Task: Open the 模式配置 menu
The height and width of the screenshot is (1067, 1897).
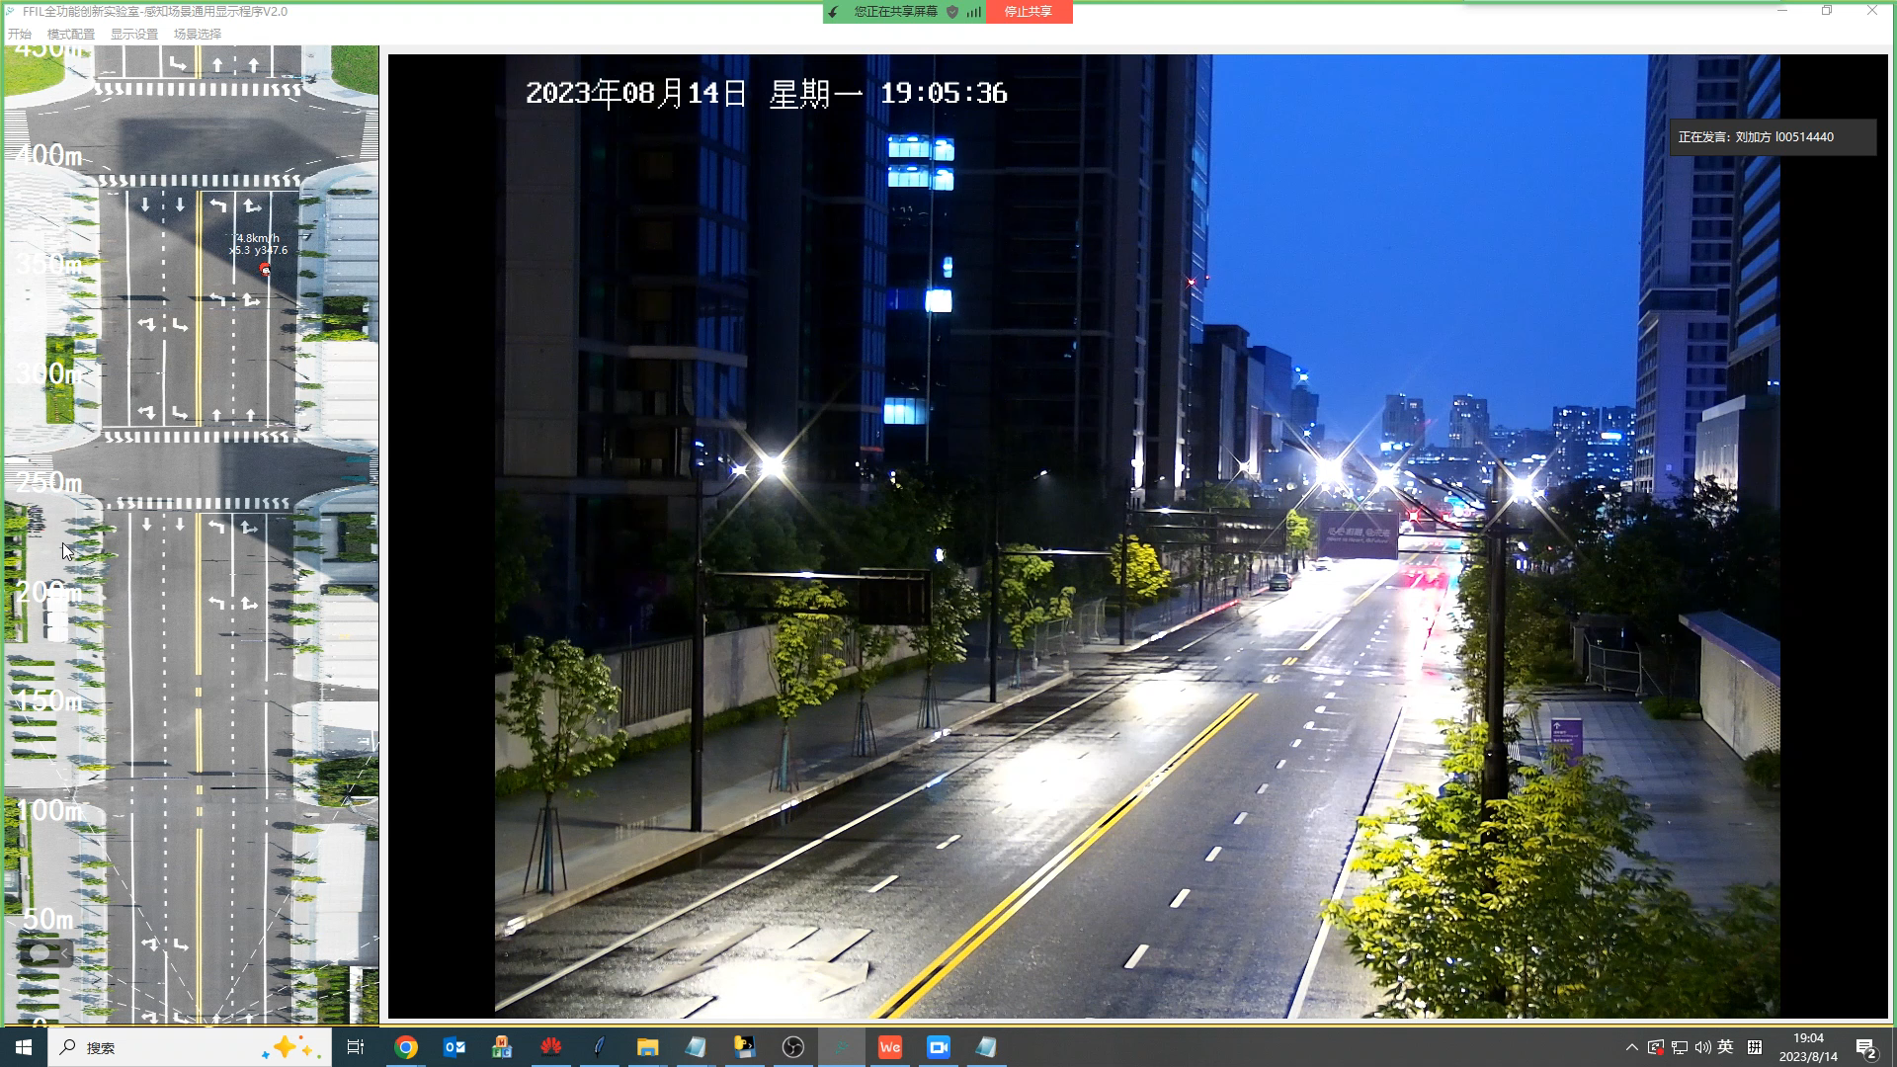Action: tap(71, 34)
